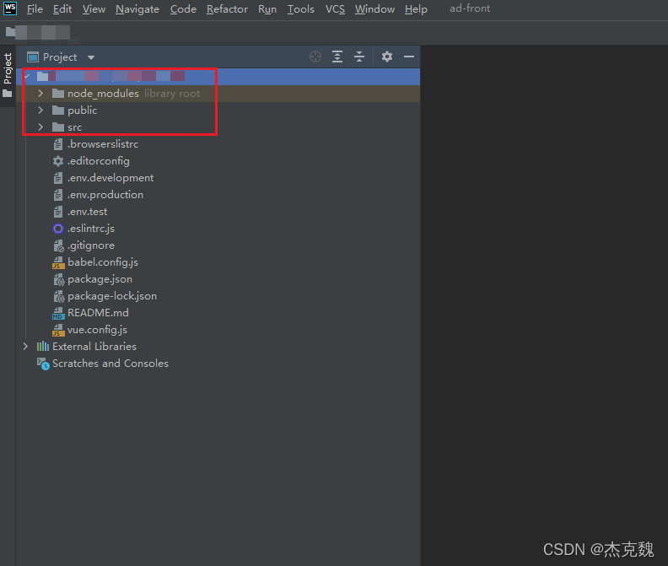Hide the Project panel with minus icon
668x566 pixels.
point(409,57)
